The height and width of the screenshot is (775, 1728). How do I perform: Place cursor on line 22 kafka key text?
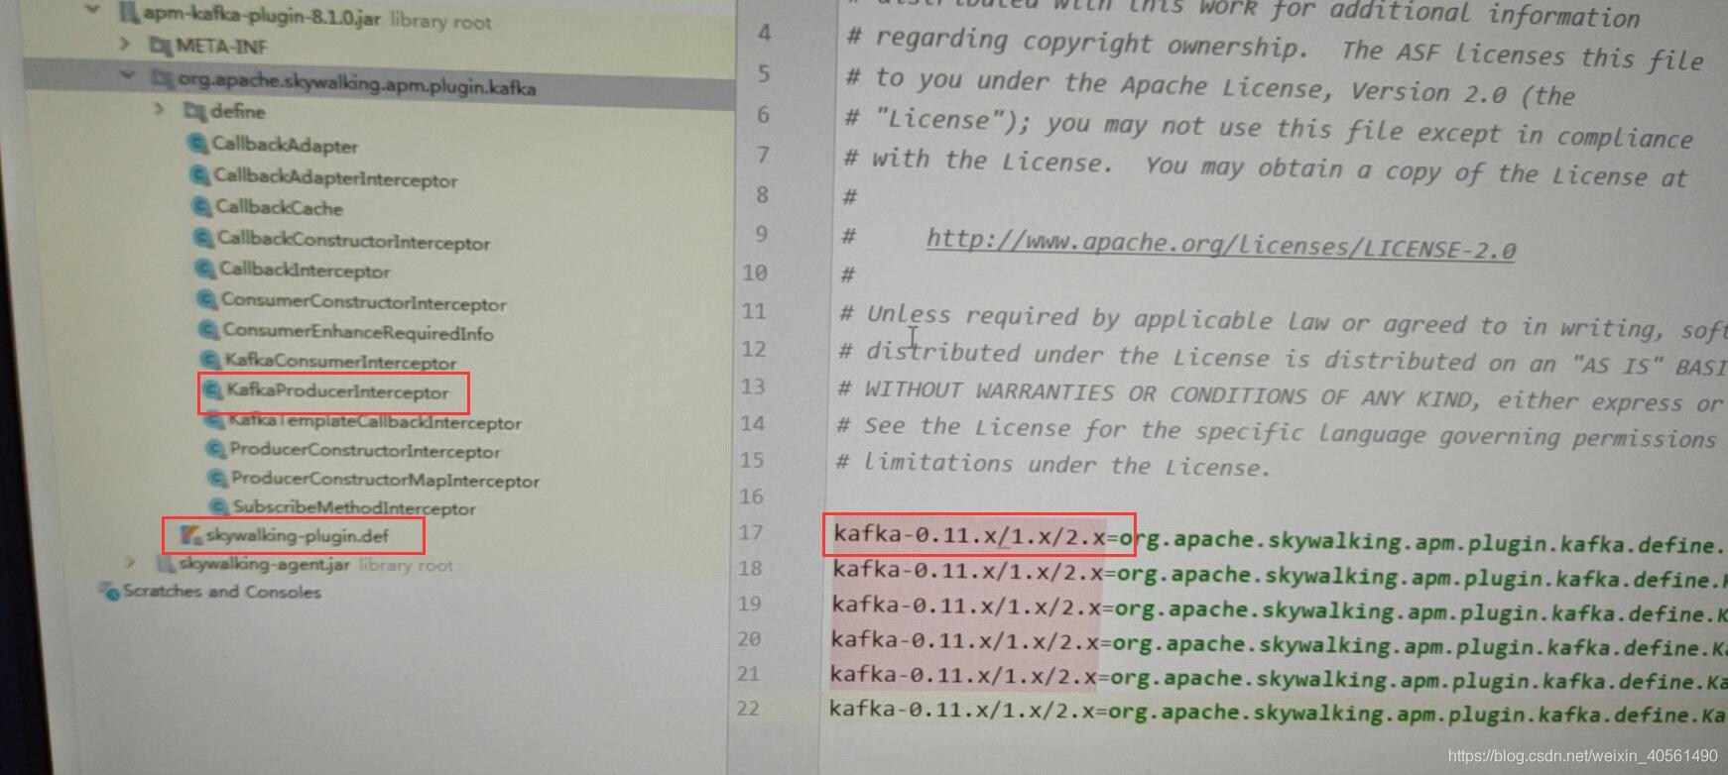963,709
